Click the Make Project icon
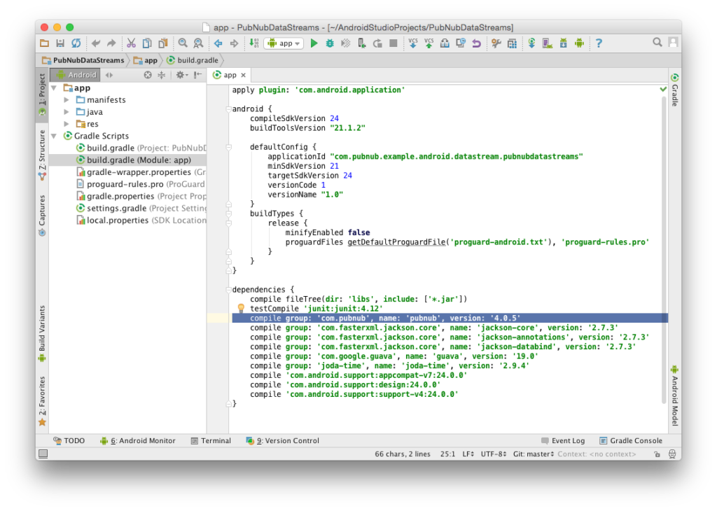717x511 pixels. point(253,43)
